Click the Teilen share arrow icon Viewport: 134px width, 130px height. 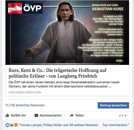click(72, 115)
